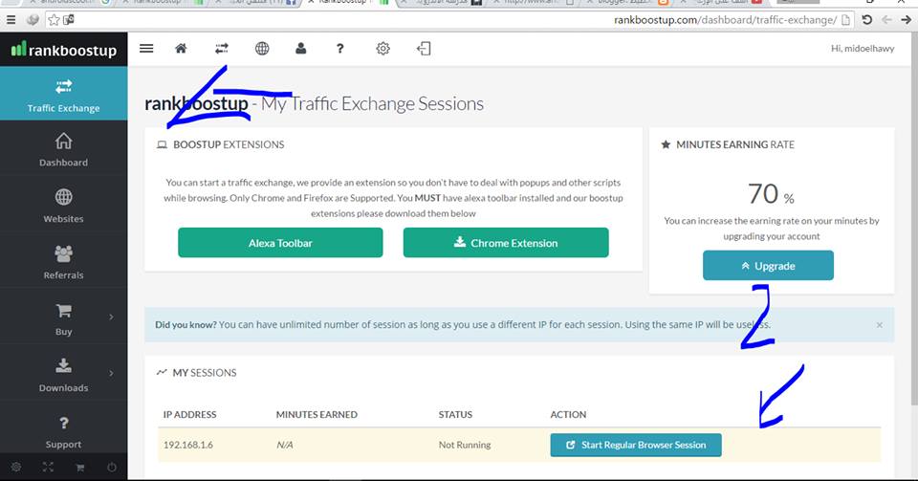
Task: Click the browser reload icon
Action: [867, 20]
